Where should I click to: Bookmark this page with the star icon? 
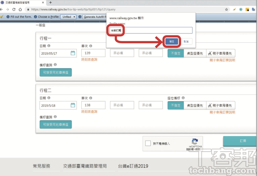(227, 9)
